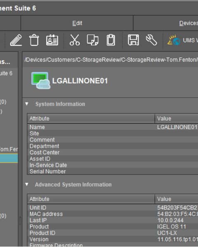198x247 pixels.
Task: Select the Product attribute row
Action: tap(113, 227)
